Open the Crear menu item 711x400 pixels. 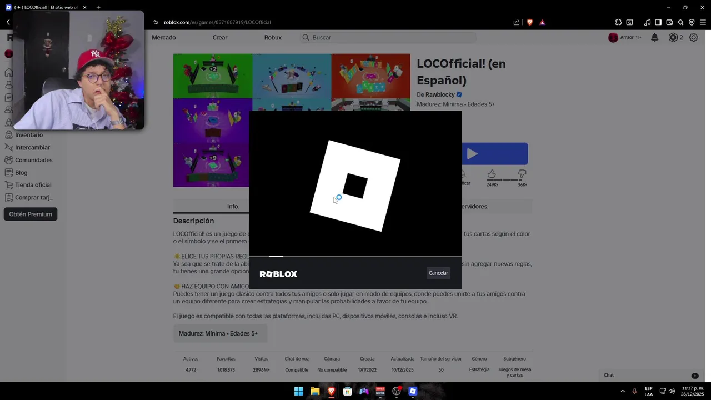click(220, 37)
